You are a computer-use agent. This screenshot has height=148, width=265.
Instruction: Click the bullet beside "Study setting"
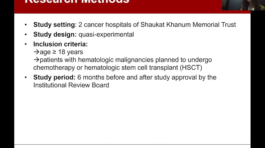[25, 25]
